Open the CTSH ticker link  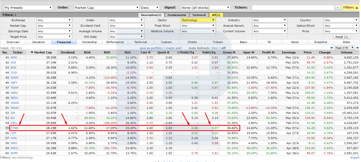click(14, 128)
